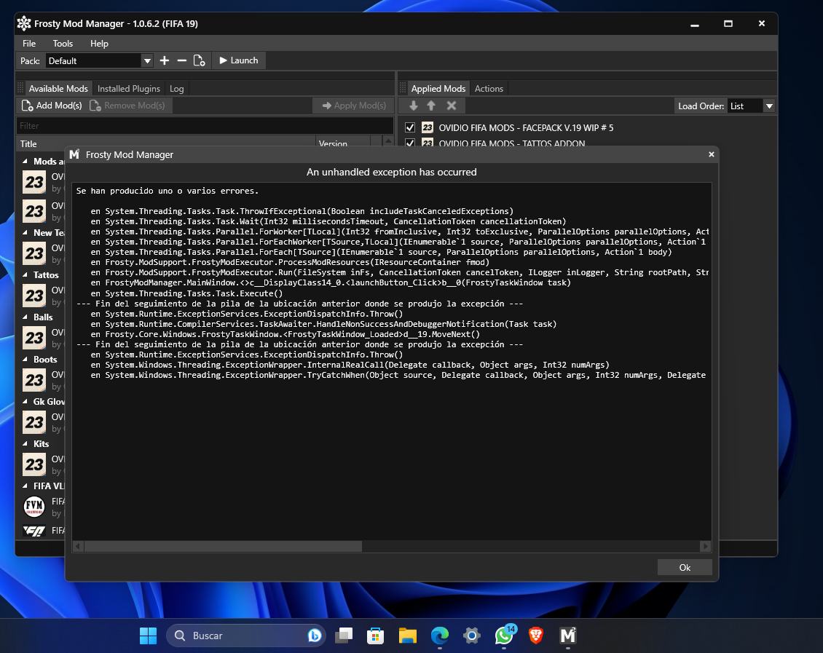Click the error log scroll right arrow
This screenshot has height=653, width=823.
(x=706, y=547)
